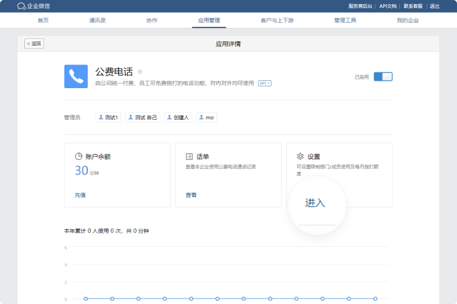Screen dimensions: 457x304
Task: Open the 管理工具 tab
Action: (345, 20)
